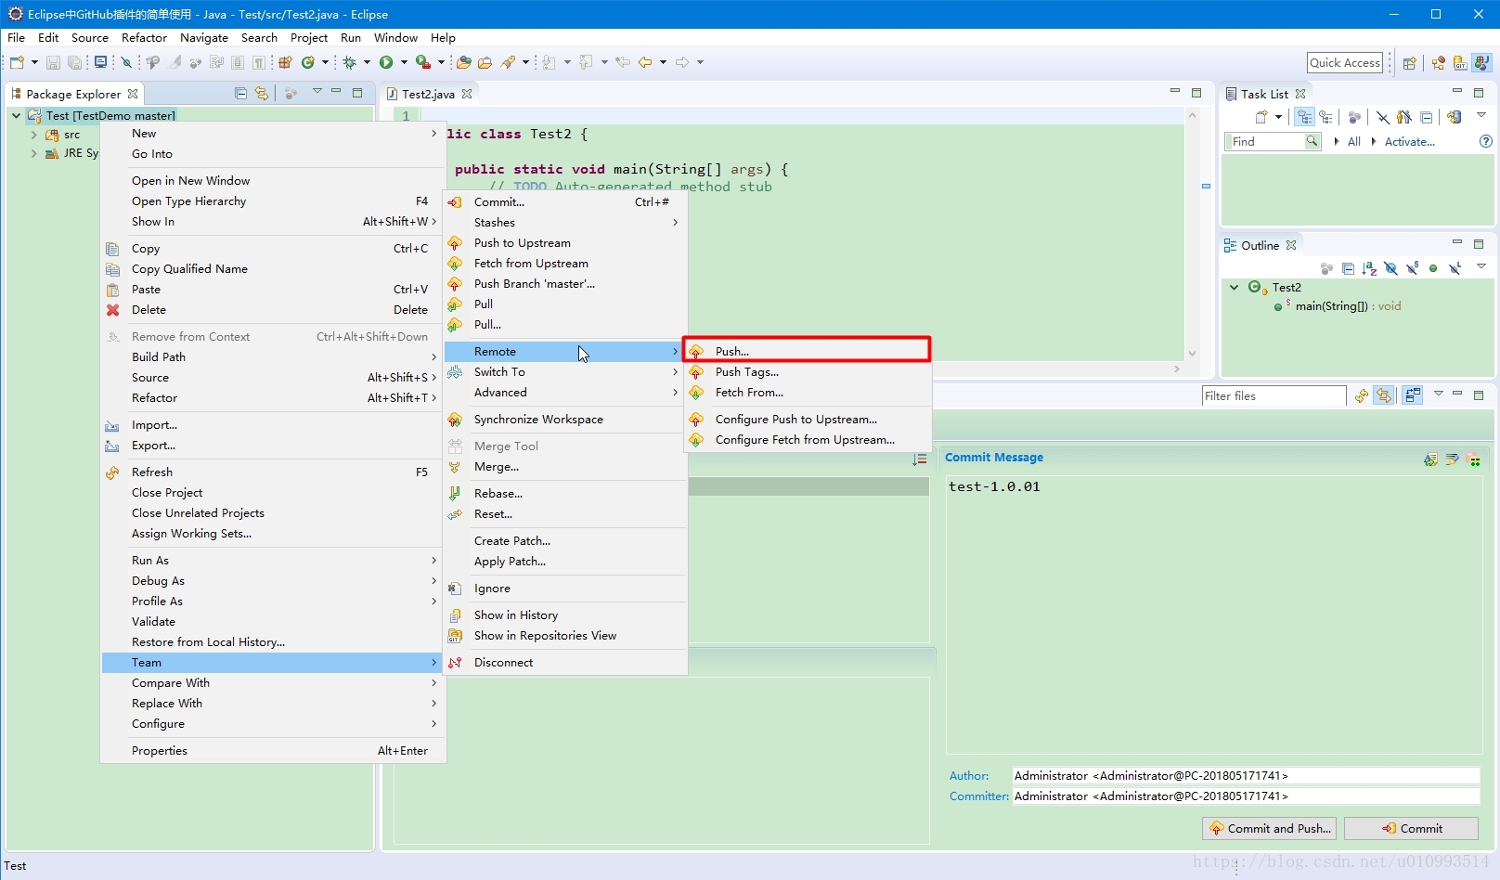Click the sort icon beside the staging list
The width and height of the screenshot is (1500, 880).
[919, 459]
